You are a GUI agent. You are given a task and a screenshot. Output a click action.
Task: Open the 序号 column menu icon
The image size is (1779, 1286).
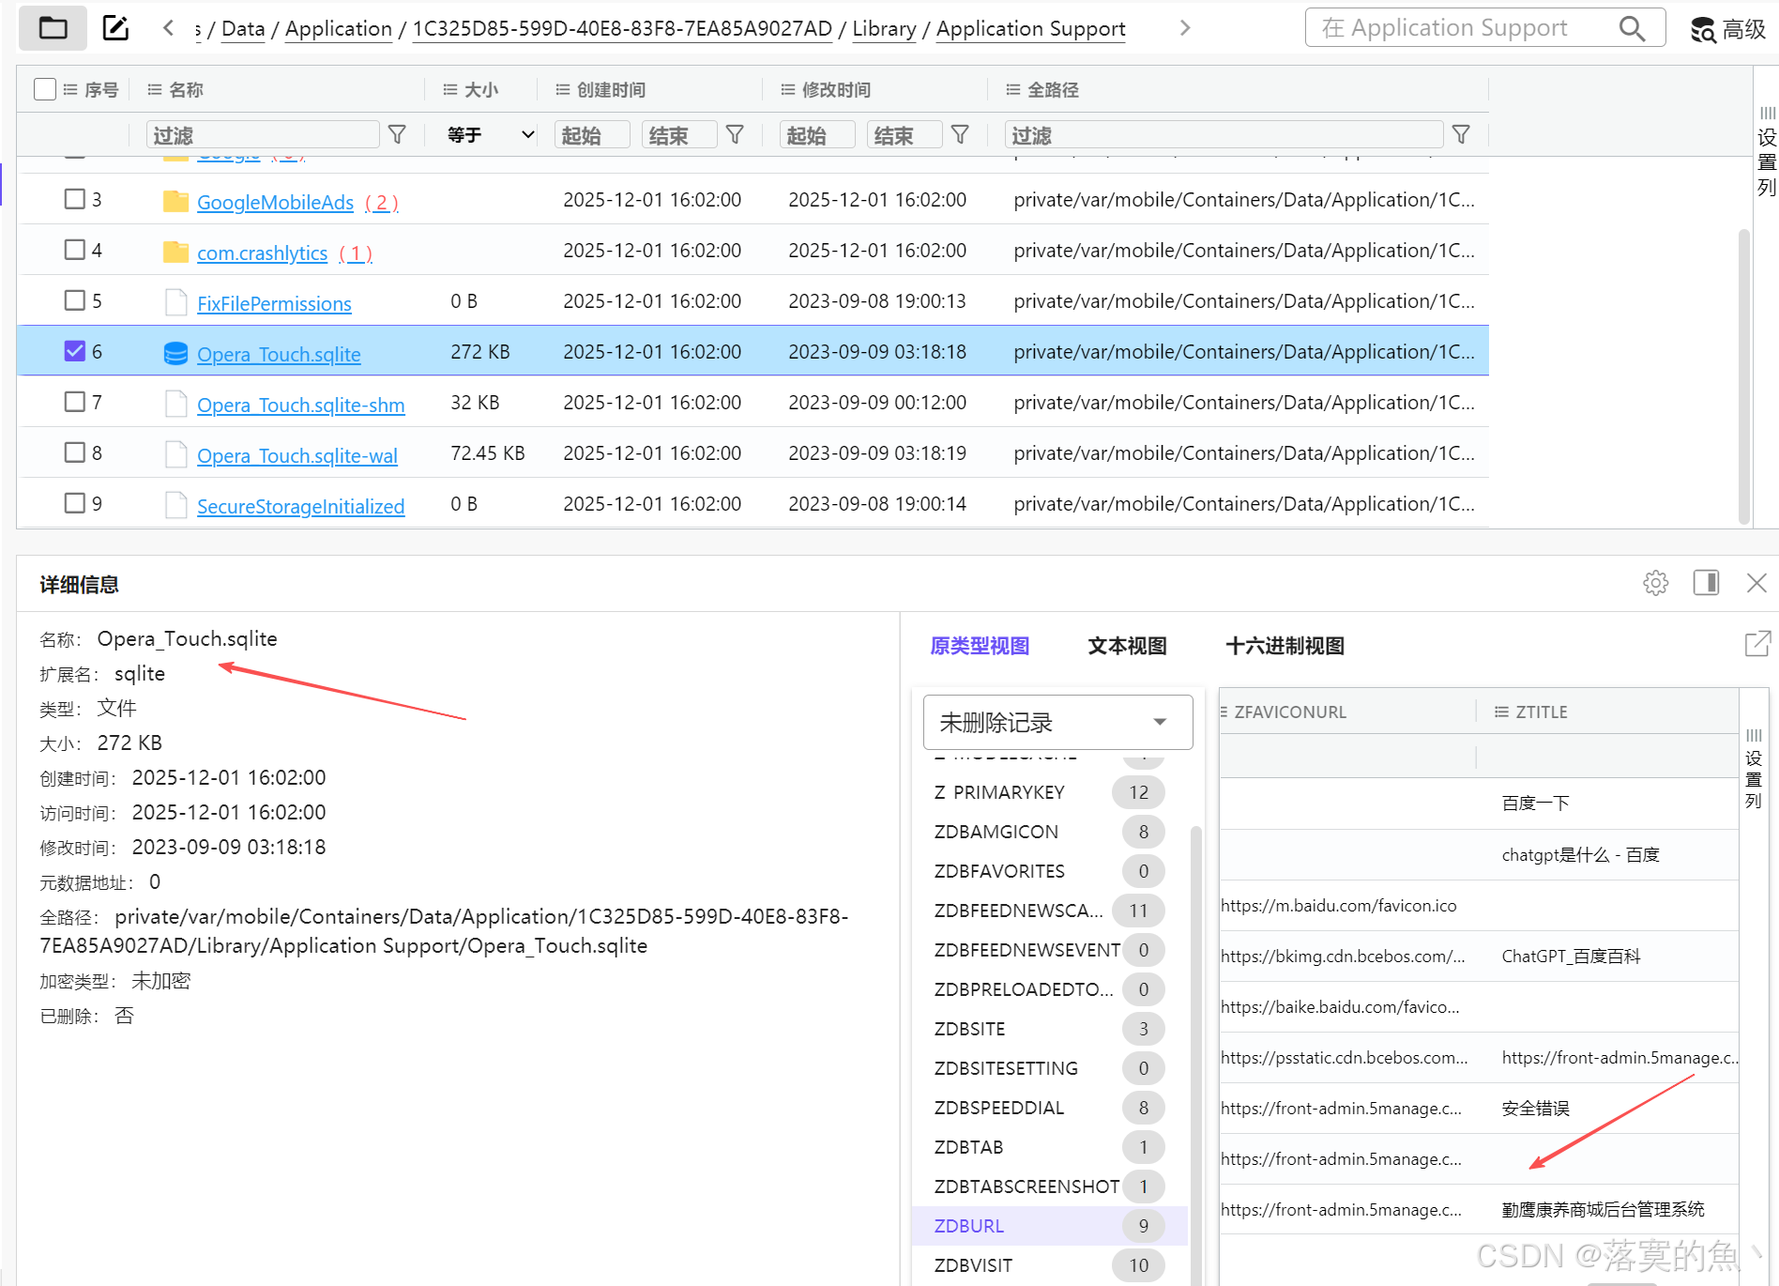70,90
